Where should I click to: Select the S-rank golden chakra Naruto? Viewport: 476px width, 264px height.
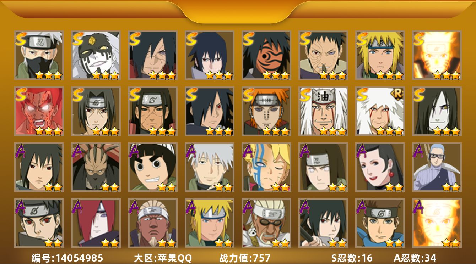437,55
